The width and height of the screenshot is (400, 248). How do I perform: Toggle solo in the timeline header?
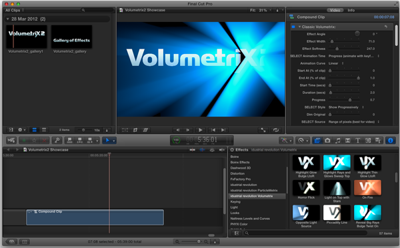[212, 150]
